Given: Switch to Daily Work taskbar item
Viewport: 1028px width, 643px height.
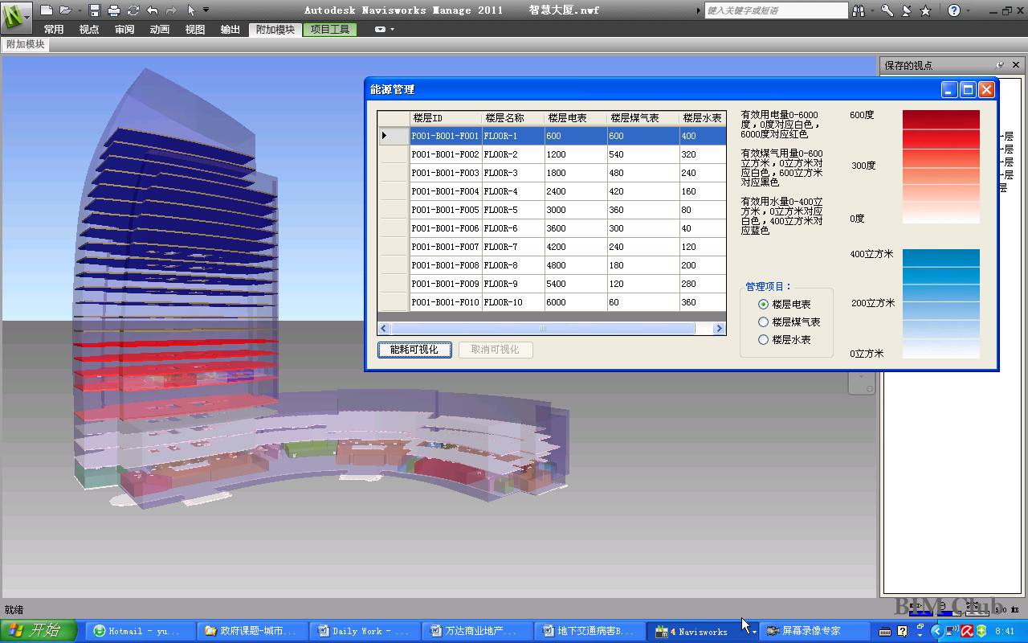Looking at the screenshot, I should click(366, 631).
